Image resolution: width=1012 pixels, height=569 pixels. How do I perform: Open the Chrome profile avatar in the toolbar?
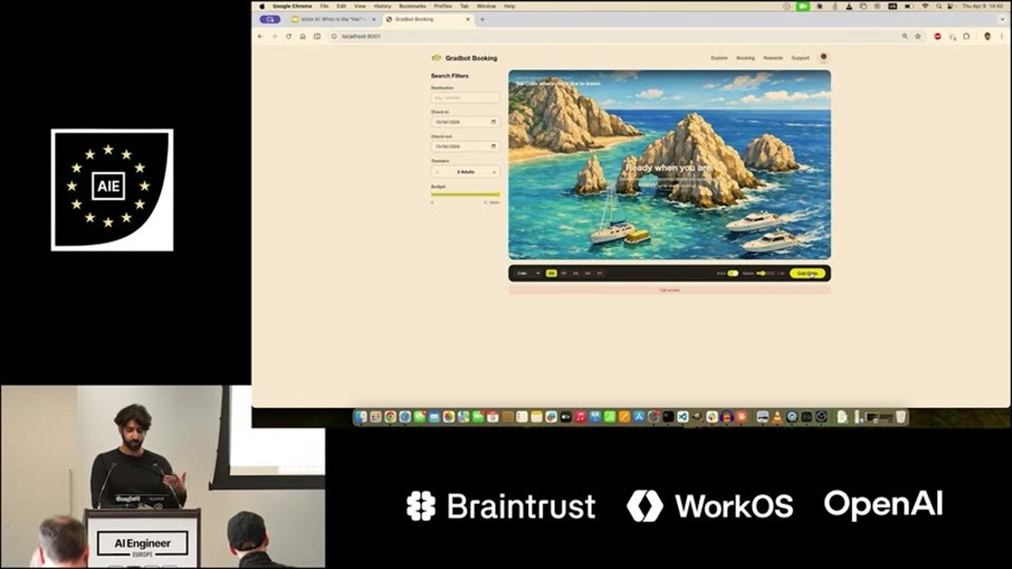click(x=988, y=36)
